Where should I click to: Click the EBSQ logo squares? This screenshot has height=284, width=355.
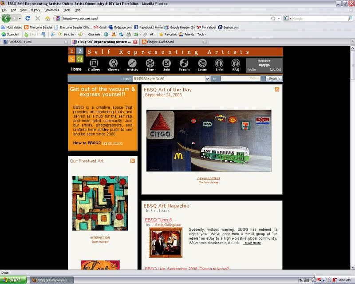76,55
